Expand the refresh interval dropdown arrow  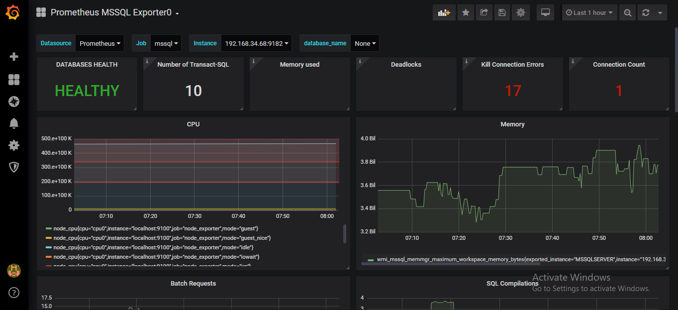660,13
